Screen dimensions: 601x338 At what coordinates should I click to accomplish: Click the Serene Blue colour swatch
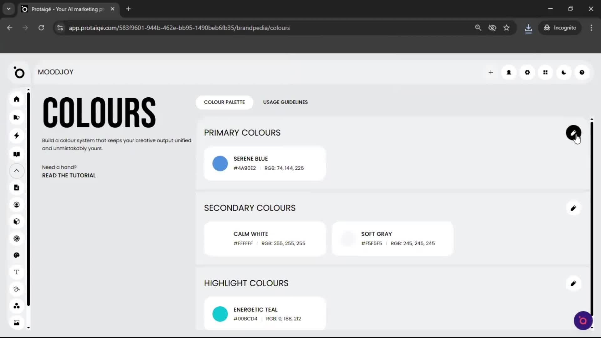[x=220, y=163]
